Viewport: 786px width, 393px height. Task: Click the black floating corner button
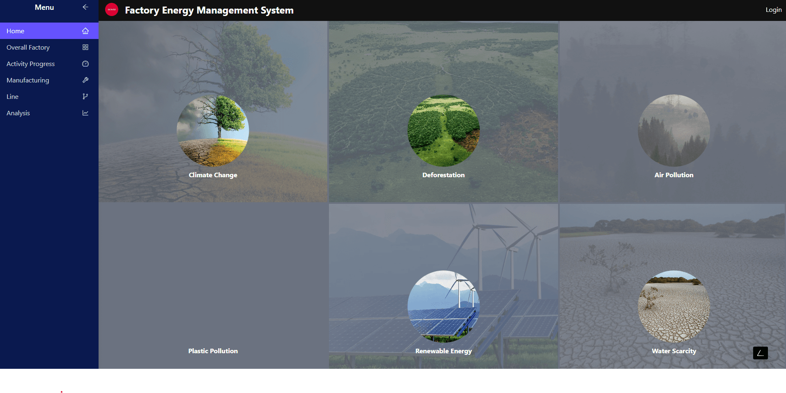point(760,353)
